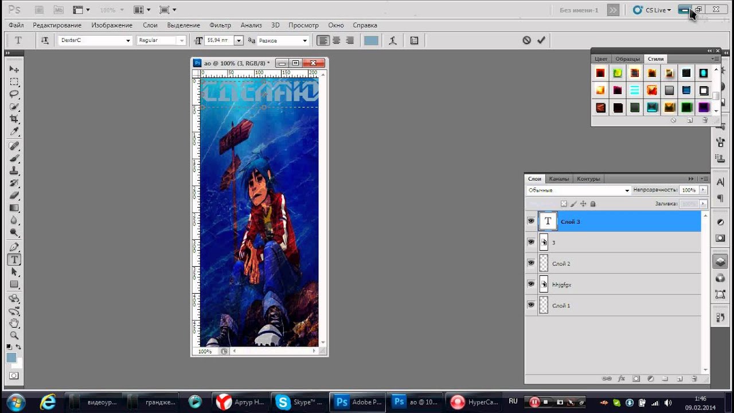Select the Crop tool
This screenshot has width=734, height=413.
(14, 119)
